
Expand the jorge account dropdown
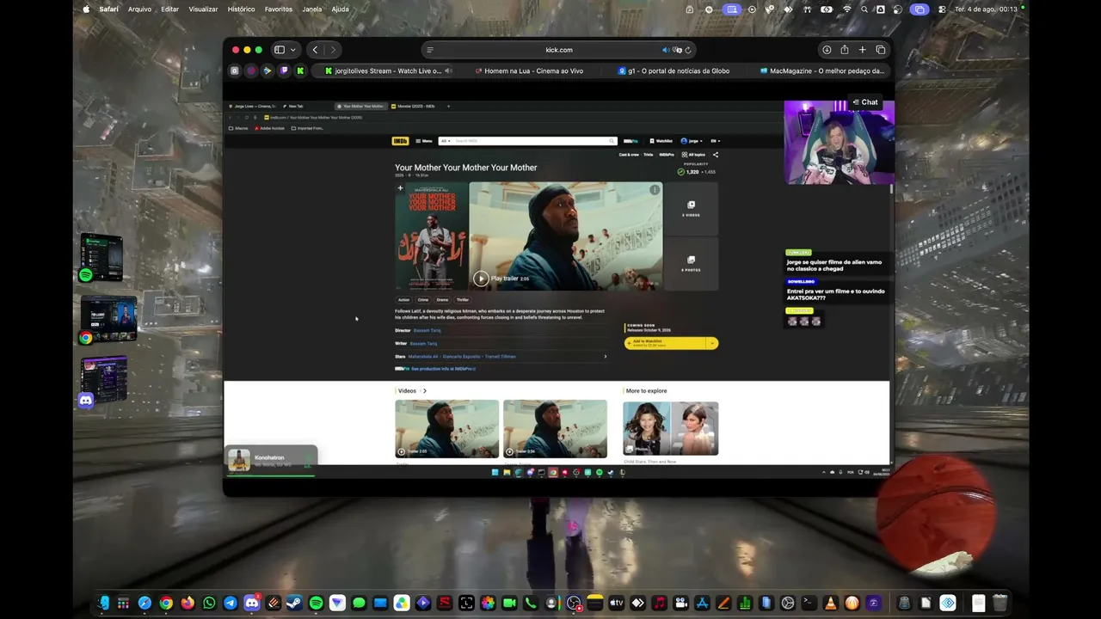point(692,141)
